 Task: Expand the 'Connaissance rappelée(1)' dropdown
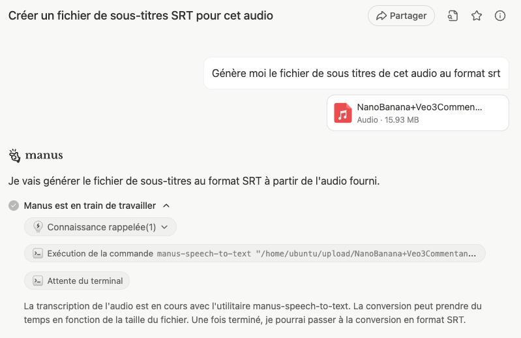(164, 227)
